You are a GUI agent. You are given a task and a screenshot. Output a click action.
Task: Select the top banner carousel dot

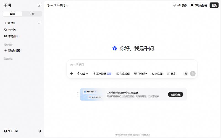78,92
